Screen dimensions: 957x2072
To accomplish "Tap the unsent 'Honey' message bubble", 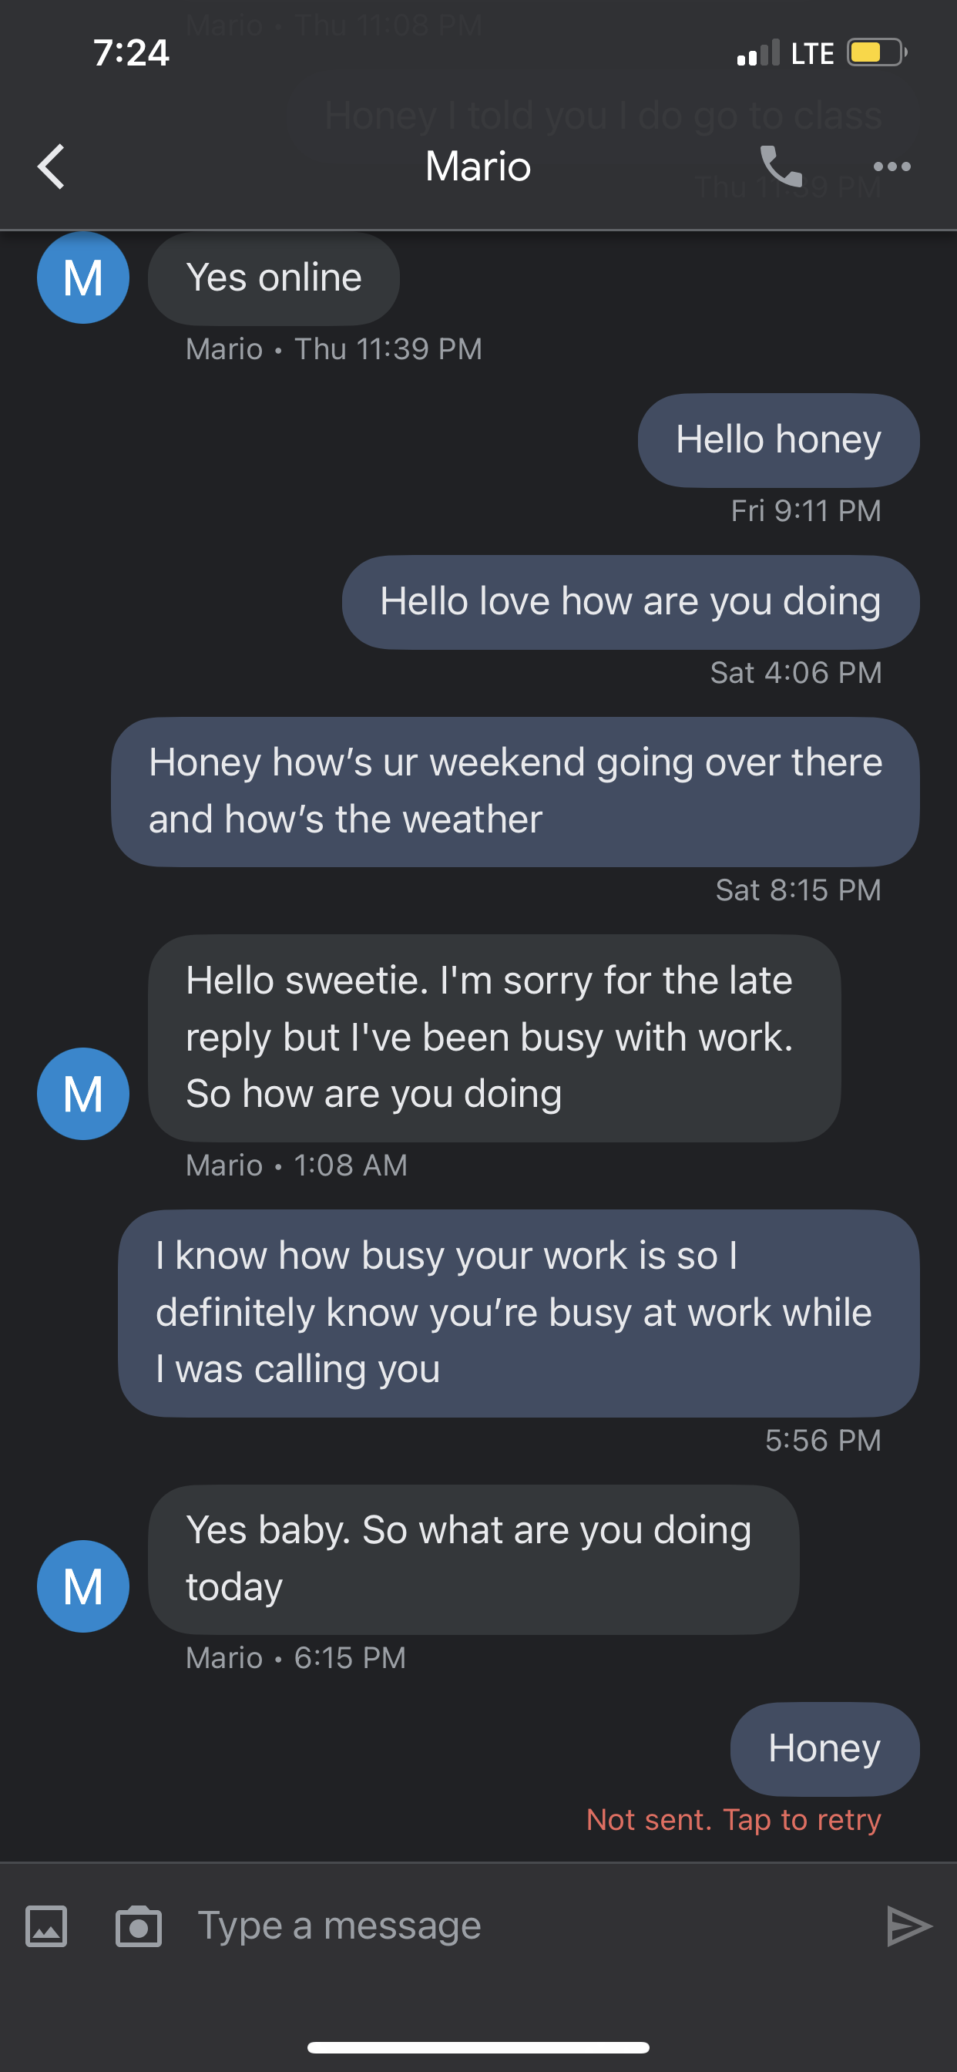I will [x=824, y=1747].
